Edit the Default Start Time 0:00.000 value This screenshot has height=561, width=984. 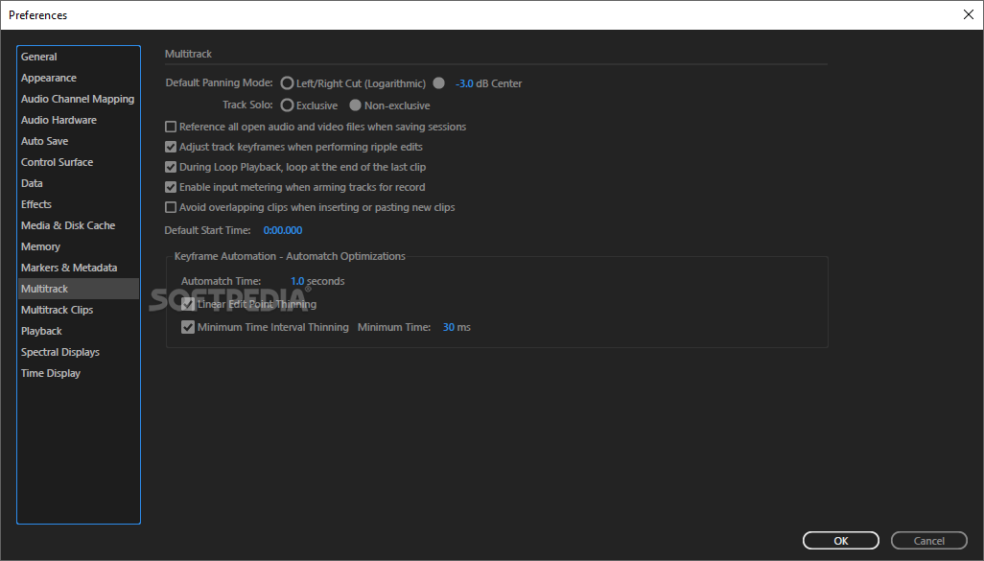coord(283,230)
